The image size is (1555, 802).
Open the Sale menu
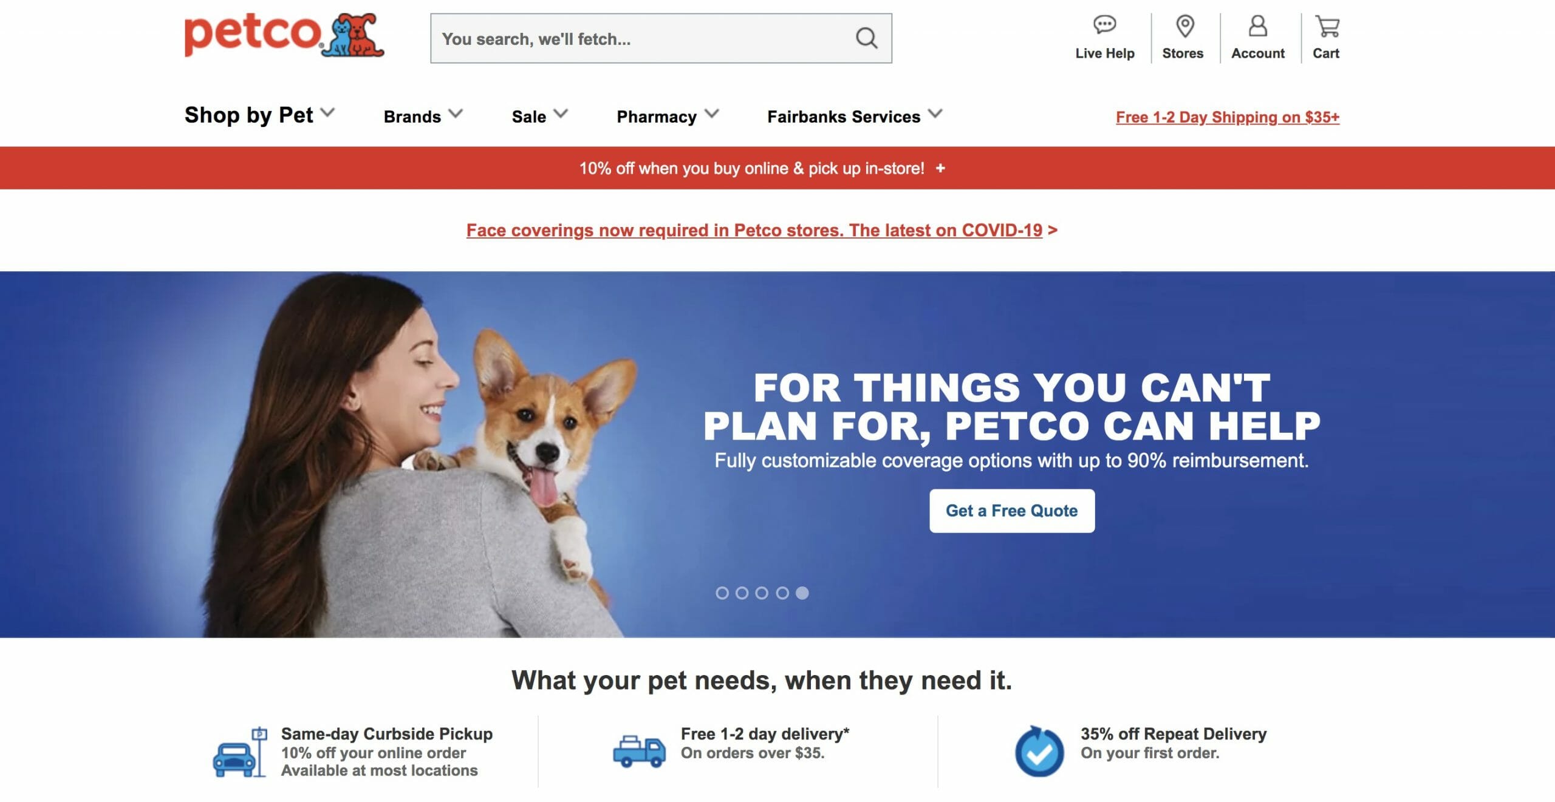(539, 116)
